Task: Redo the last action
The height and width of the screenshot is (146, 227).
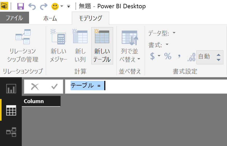Action: 44,6
